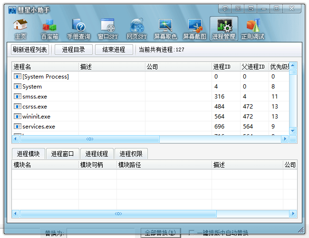
Task: Launch the 窗口SPY window spy tool
Action: 107,29
